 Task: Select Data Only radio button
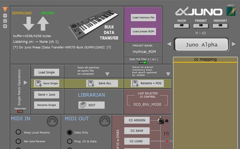70,132
